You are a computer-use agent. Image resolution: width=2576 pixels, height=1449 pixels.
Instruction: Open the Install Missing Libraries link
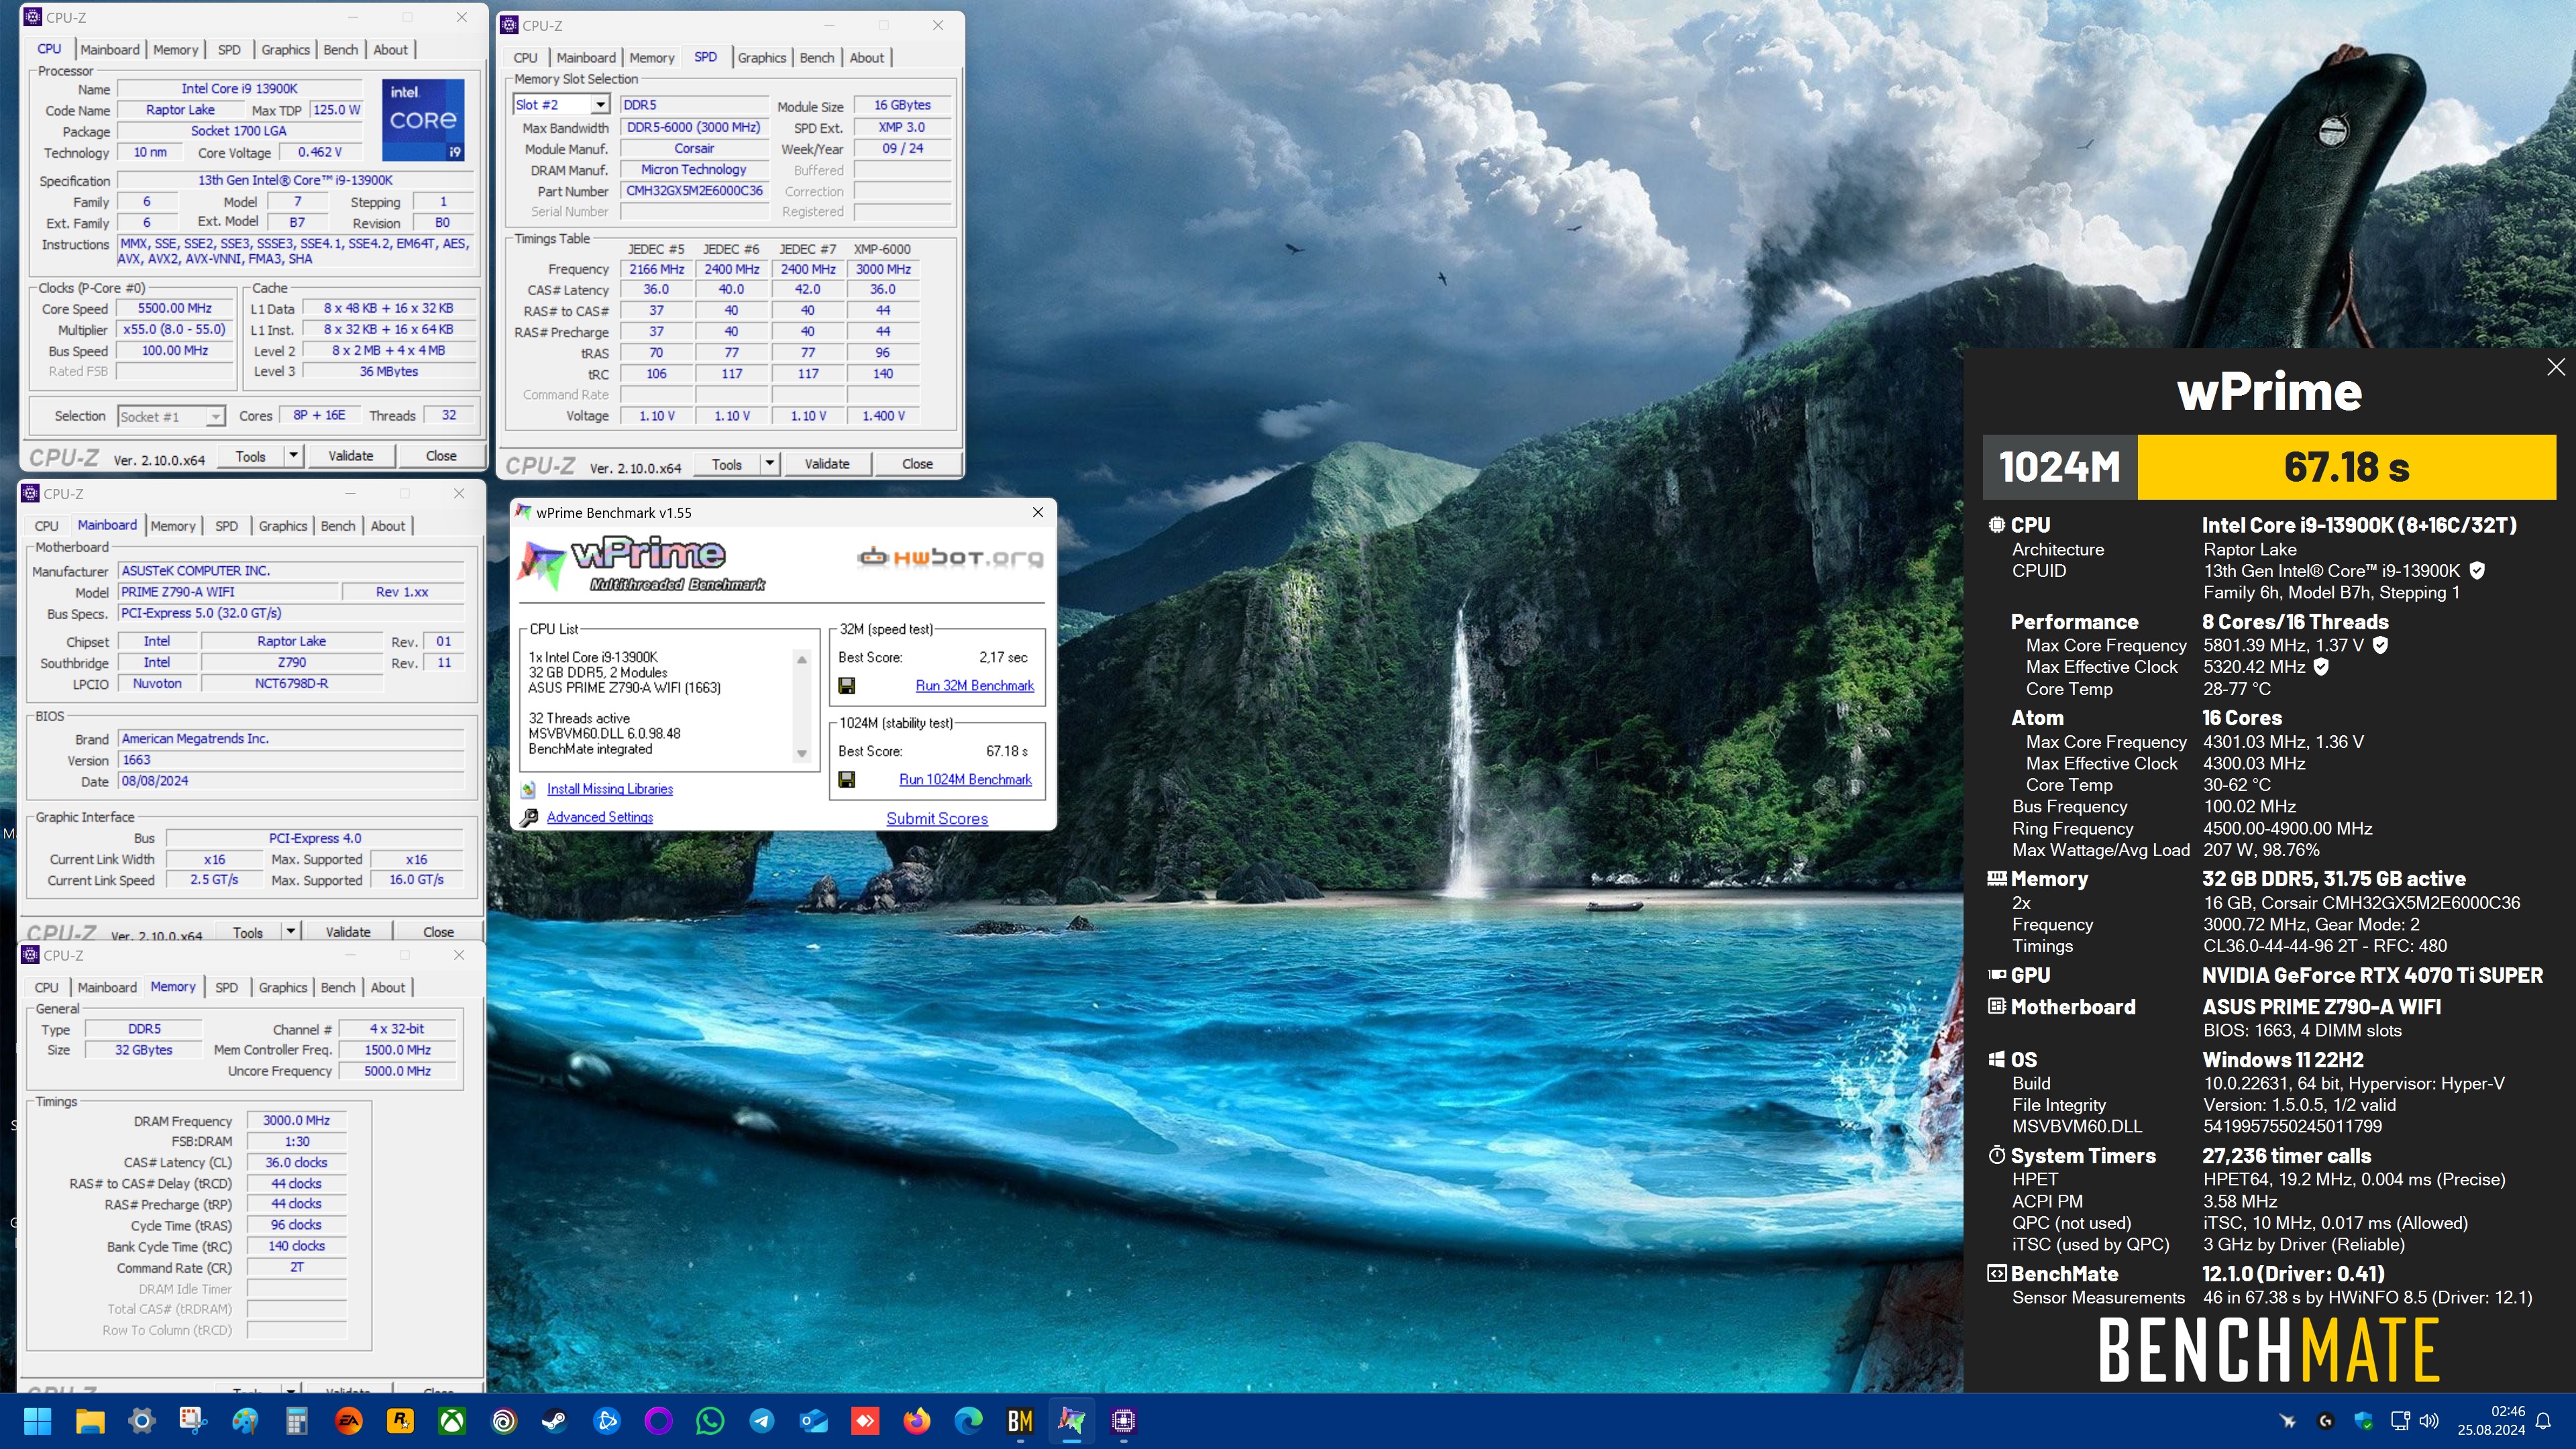(610, 789)
